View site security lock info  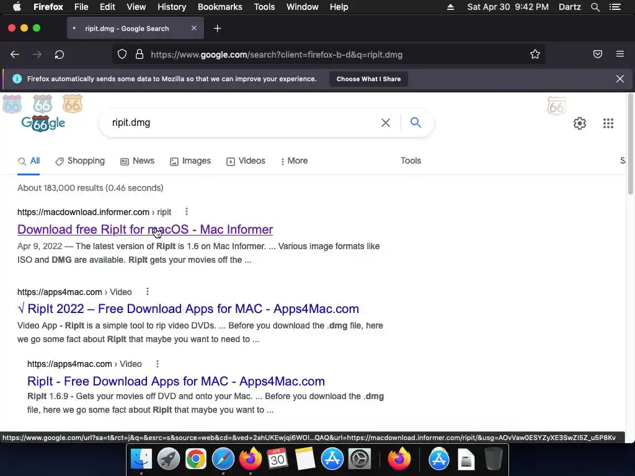point(140,55)
